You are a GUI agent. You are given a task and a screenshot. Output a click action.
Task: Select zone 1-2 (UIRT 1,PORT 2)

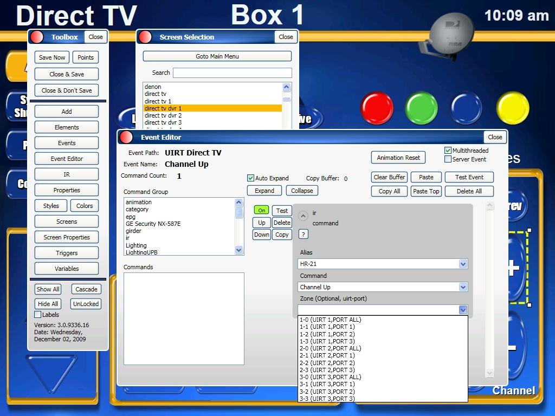pyautogui.click(x=383, y=334)
